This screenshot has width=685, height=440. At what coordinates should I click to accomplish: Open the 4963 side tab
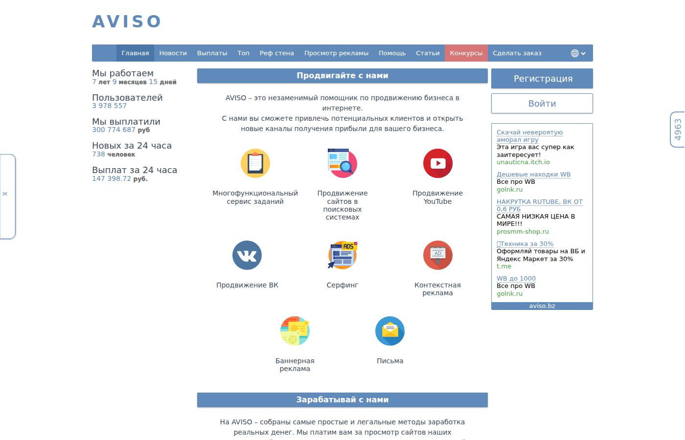(x=678, y=130)
